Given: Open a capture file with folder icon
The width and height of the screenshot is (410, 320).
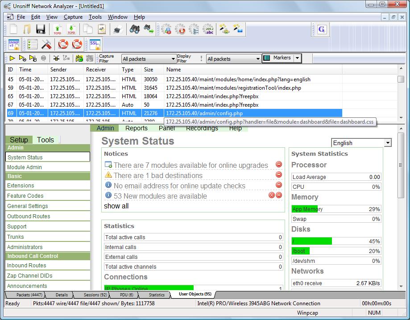Looking at the screenshot, I should click(x=27, y=29).
